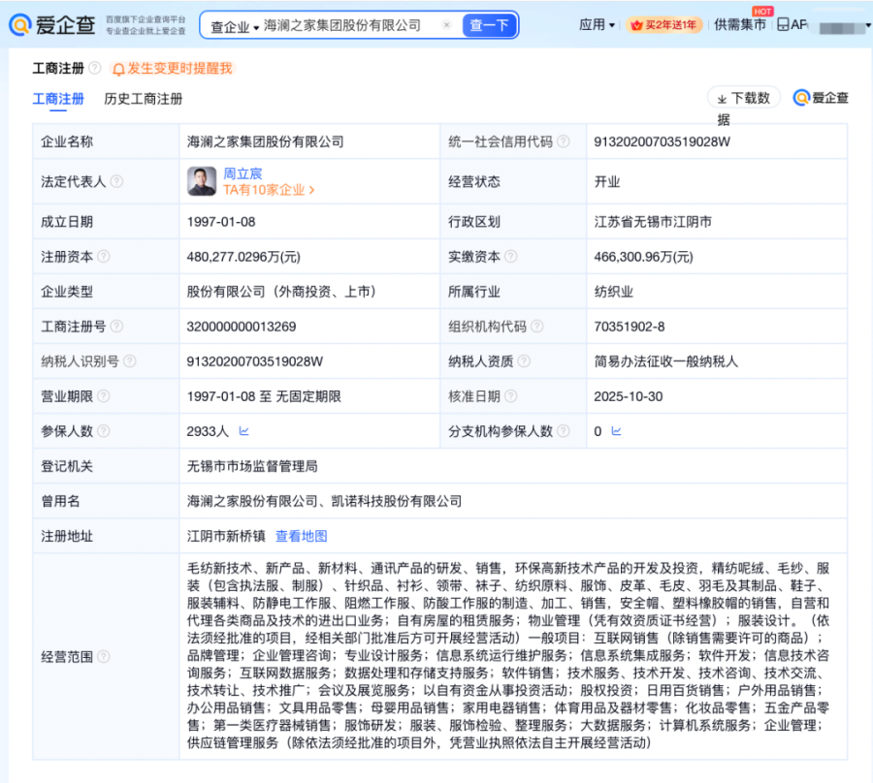Click the company name search input field
This screenshot has height=783, width=873.
[x=344, y=25]
